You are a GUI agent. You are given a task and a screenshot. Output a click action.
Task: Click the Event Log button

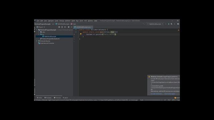pyautogui.click(x=177, y=98)
